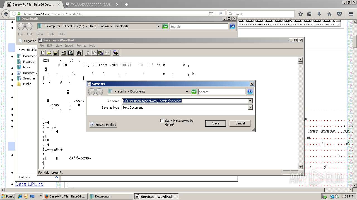Collapse the Folders pane in Downloads window

pyautogui.click(x=57, y=177)
